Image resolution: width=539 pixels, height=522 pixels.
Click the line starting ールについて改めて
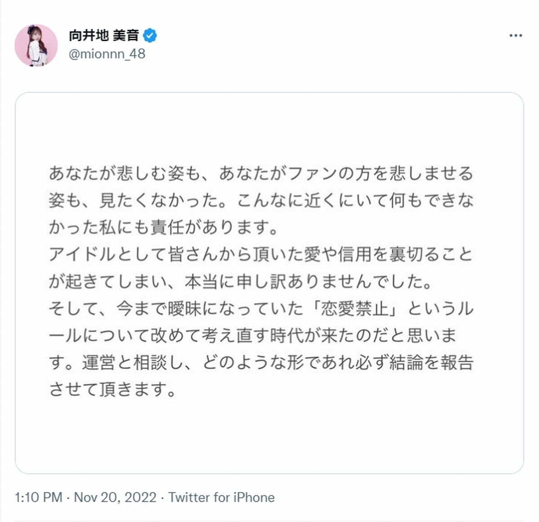(x=253, y=335)
